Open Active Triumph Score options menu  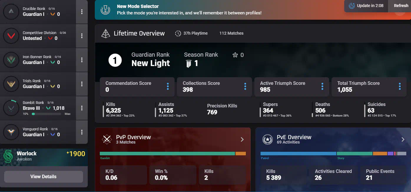click(322, 86)
